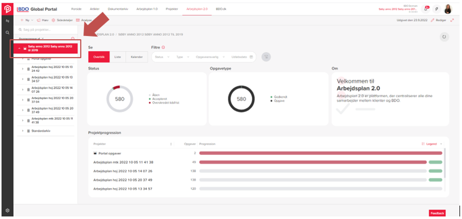The image size is (462, 219).
Task: Open the red portal logo icon
Action: 7,9
